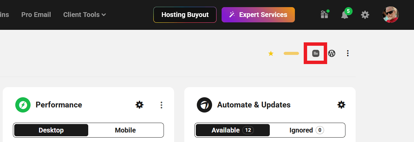The width and height of the screenshot is (414, 142).
Task: Open the notifications bell
Action: (345, 15)
